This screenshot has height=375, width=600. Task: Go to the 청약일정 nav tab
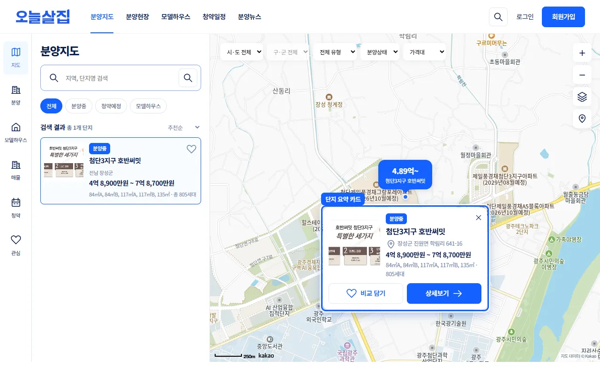(214, 17)
